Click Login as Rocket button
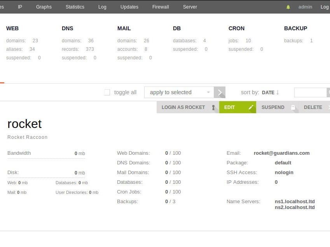This screenshot has width=330, height=247. (x=188, y=107)
